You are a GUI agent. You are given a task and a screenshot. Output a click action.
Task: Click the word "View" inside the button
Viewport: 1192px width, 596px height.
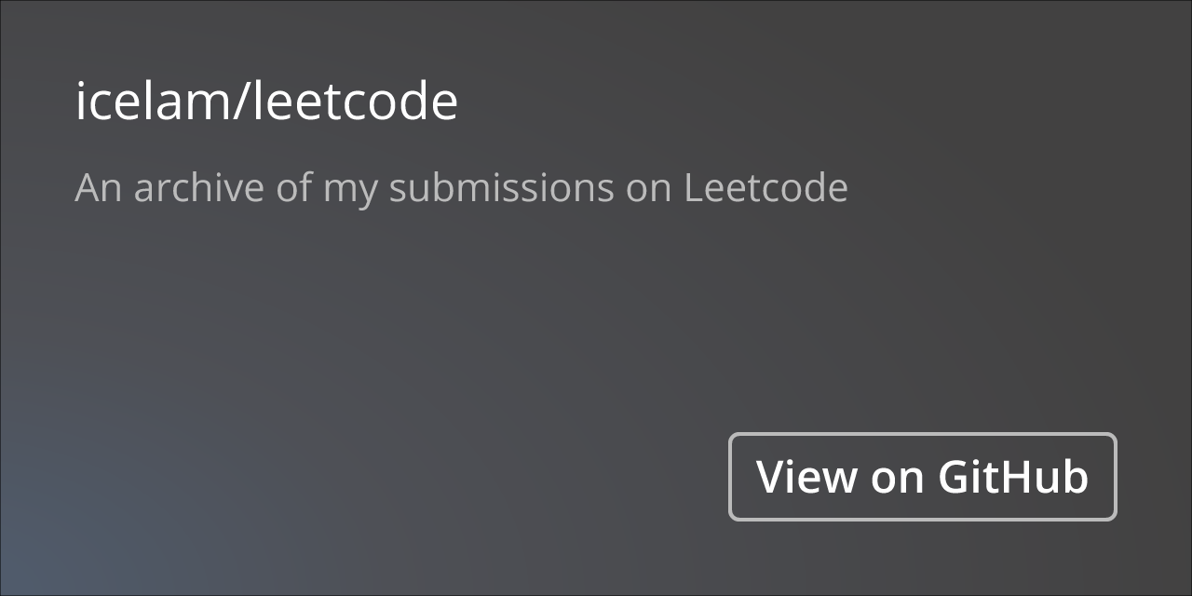[807, 477]
